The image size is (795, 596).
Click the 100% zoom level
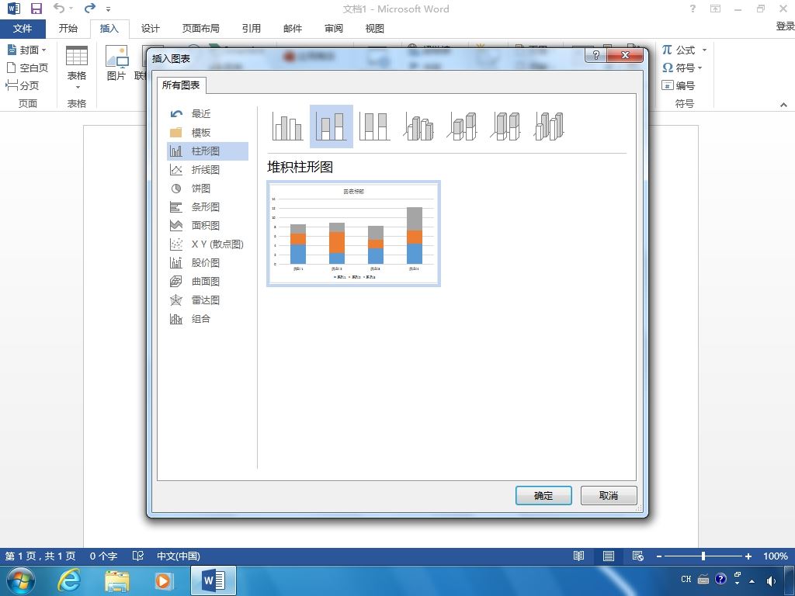click(x=776, y=556)
